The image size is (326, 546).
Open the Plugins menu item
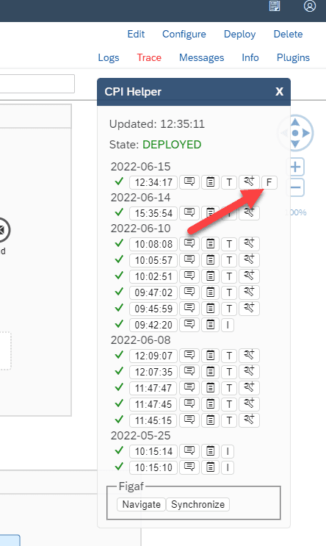[x=293, y=57]
